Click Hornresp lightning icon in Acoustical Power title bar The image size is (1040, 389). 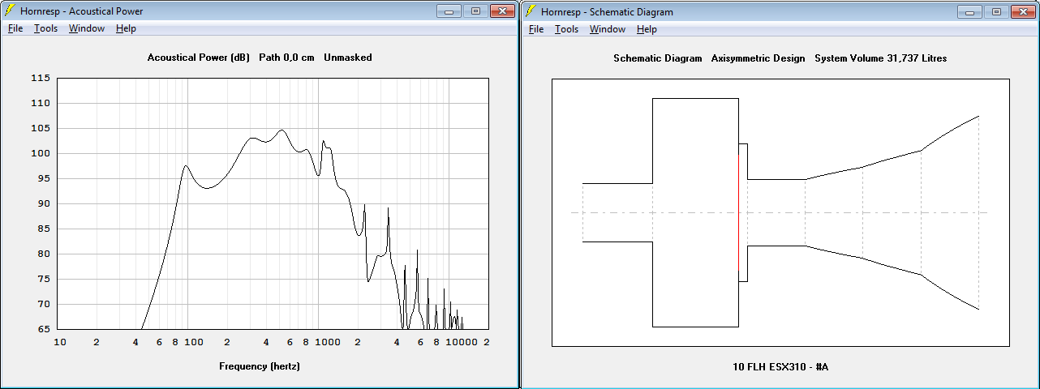tap(10, 11)
